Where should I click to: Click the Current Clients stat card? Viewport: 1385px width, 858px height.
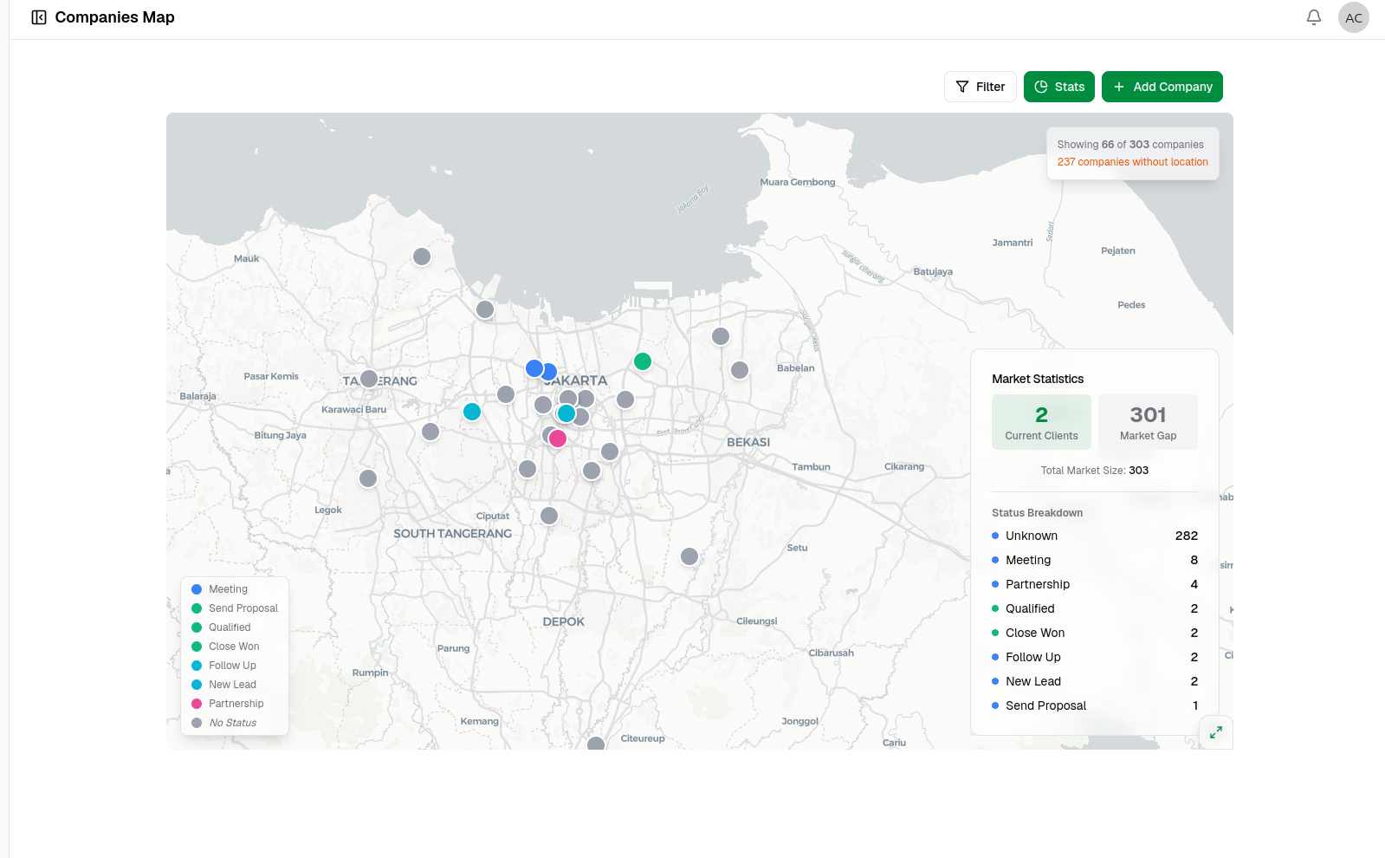1041,422
